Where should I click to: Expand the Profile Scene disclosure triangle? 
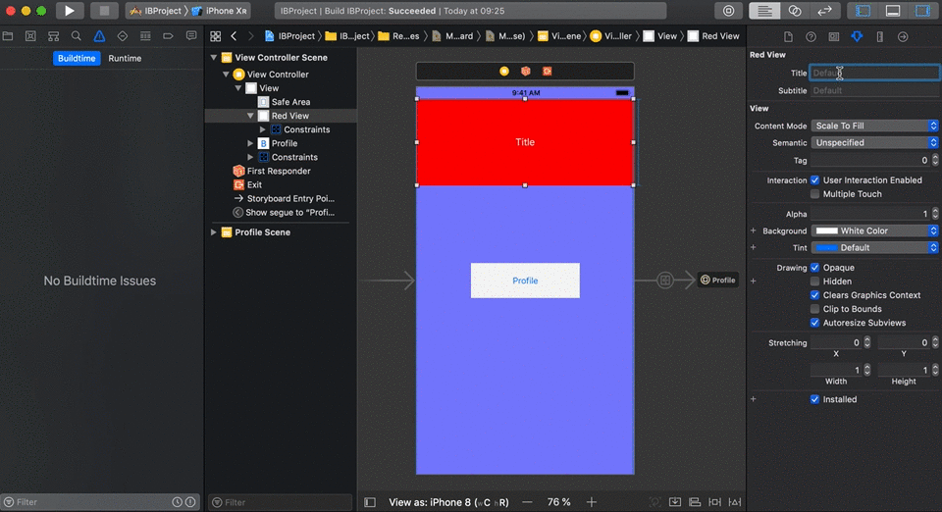pyautogui.click(x=213, y=232)
